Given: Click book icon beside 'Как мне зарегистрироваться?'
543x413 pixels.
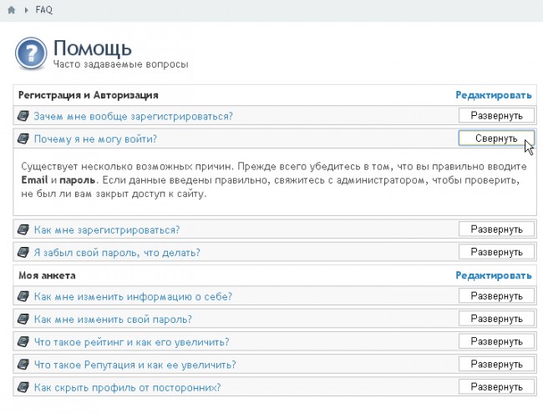Looking at the screenshot, I should pyautogui.click(x=23, y=229).
